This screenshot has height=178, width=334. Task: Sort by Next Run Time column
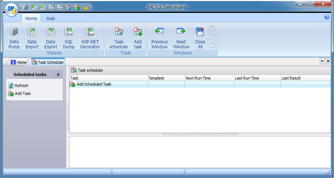coord(209,78)
